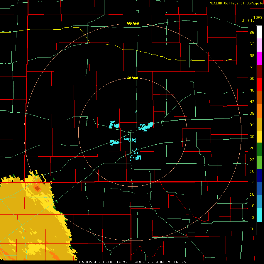The image size is (264, 264).
Task: Pick the dark green legend swatch
Action: tap(259, 149)
